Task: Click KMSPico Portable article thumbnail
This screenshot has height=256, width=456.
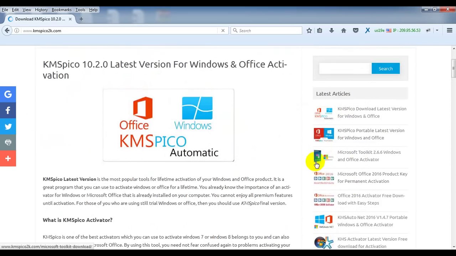Action: [x=324, y=134]
